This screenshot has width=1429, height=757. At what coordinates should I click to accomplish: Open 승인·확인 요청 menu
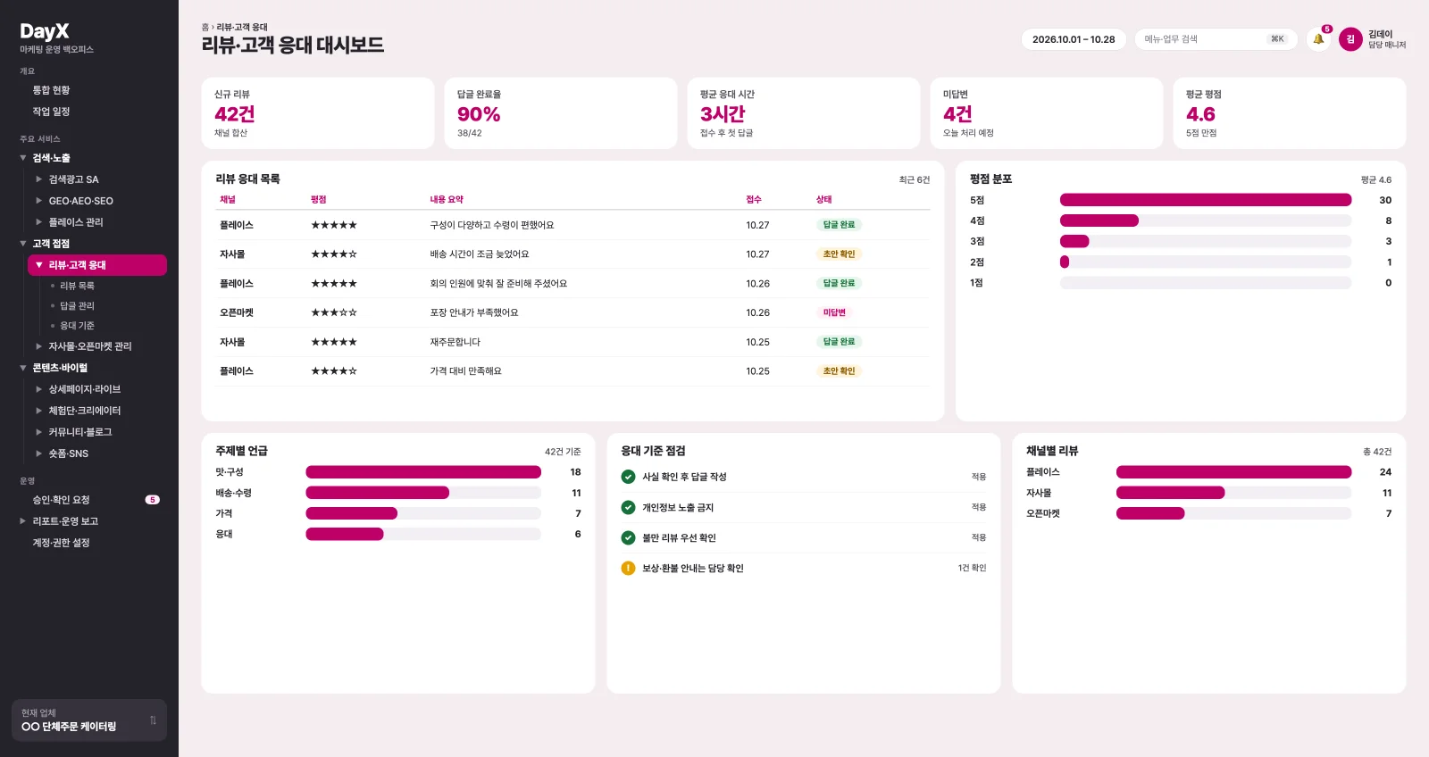[61, 500]
